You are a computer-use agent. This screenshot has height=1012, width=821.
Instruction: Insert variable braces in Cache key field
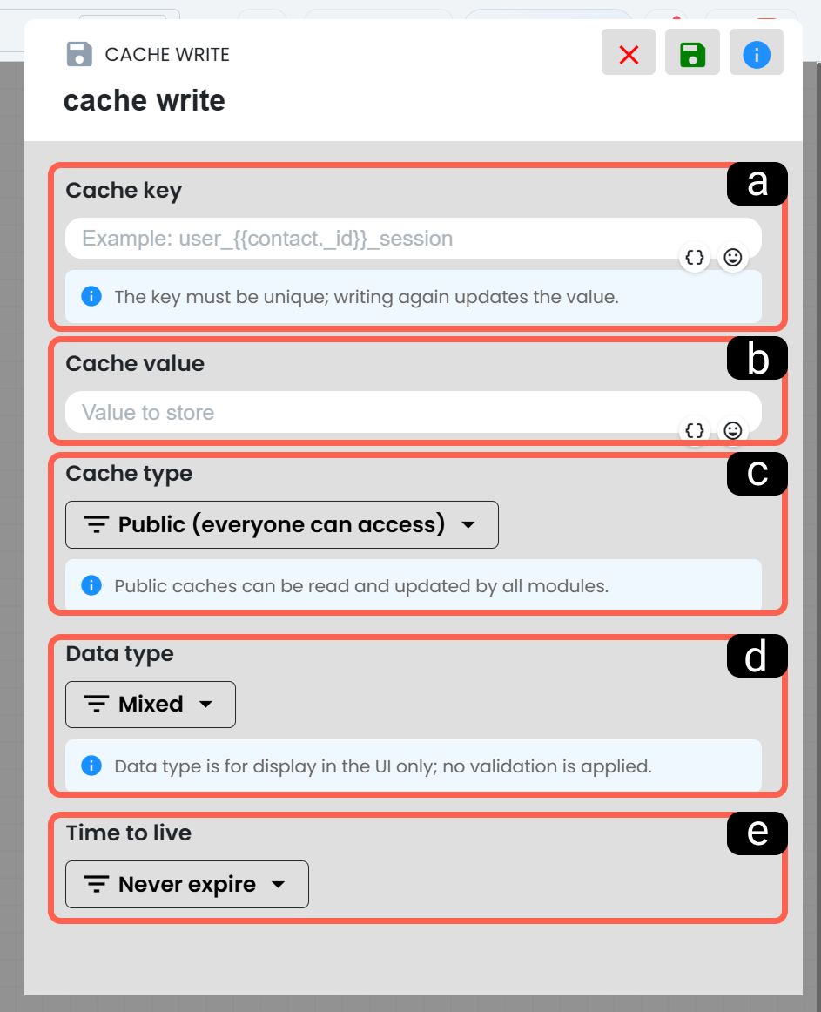click(695, 258)
